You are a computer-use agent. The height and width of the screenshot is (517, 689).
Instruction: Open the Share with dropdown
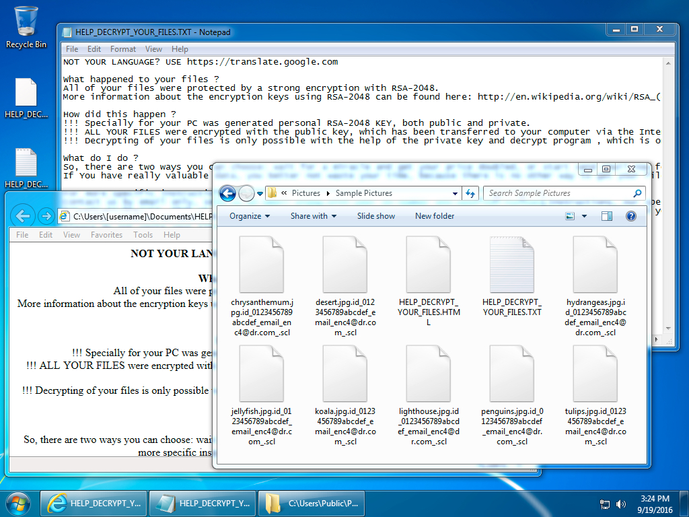tap(314, 216)
